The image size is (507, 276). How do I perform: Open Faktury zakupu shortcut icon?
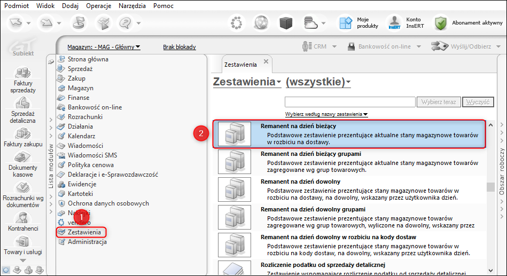pyautogui.click(x=22, y=133)
